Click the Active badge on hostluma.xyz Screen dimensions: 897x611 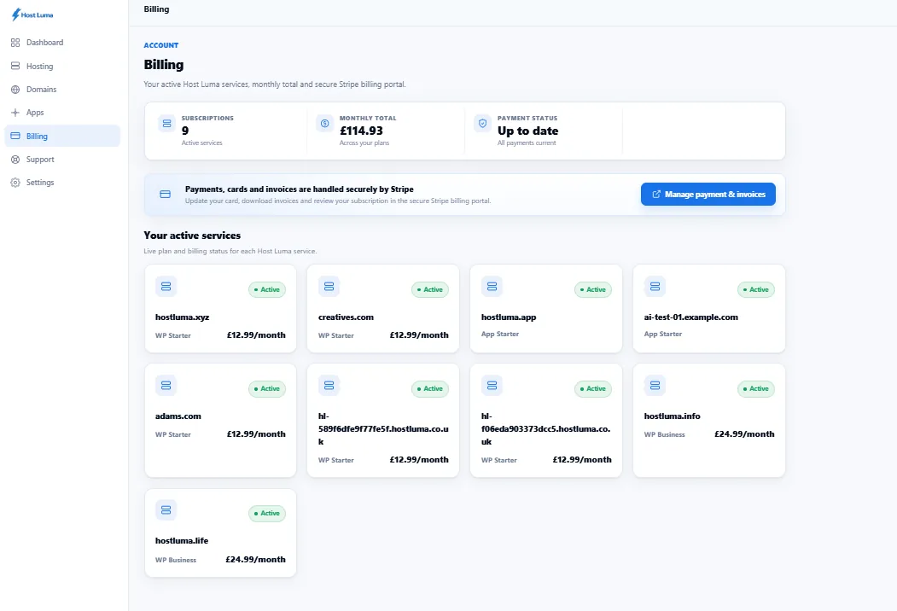pyautogui.click(x=267, y=289)
